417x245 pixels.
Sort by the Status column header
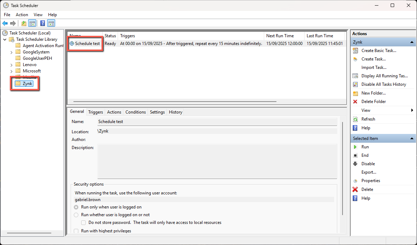point(110,36)
